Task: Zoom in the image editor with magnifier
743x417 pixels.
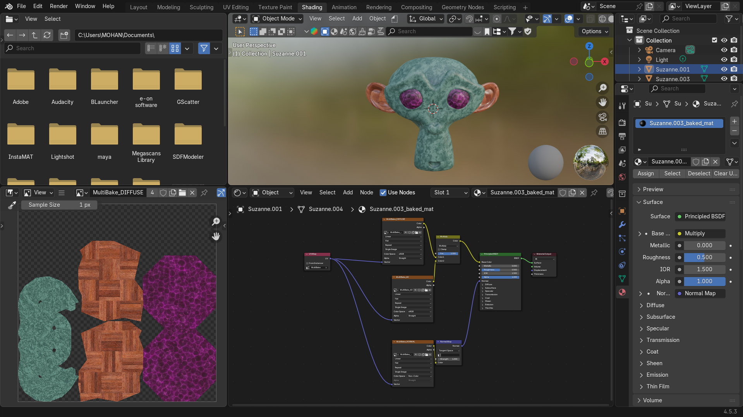Action: coord(216,221)
